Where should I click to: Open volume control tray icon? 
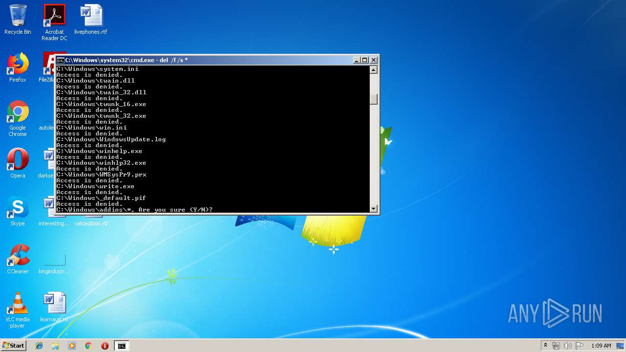pyautogui.click(x=568, y=346)
